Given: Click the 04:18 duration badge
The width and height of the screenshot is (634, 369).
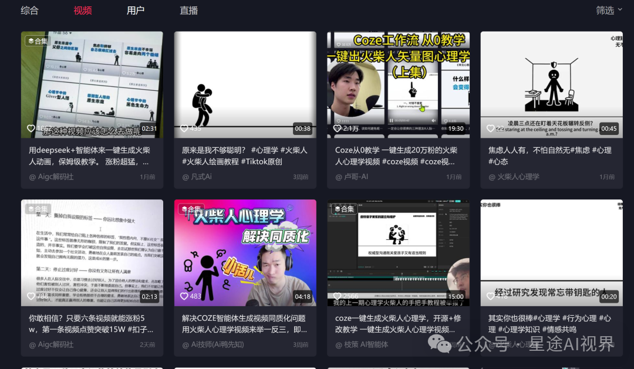Looking at the screenshot, I should click(302, 297).
